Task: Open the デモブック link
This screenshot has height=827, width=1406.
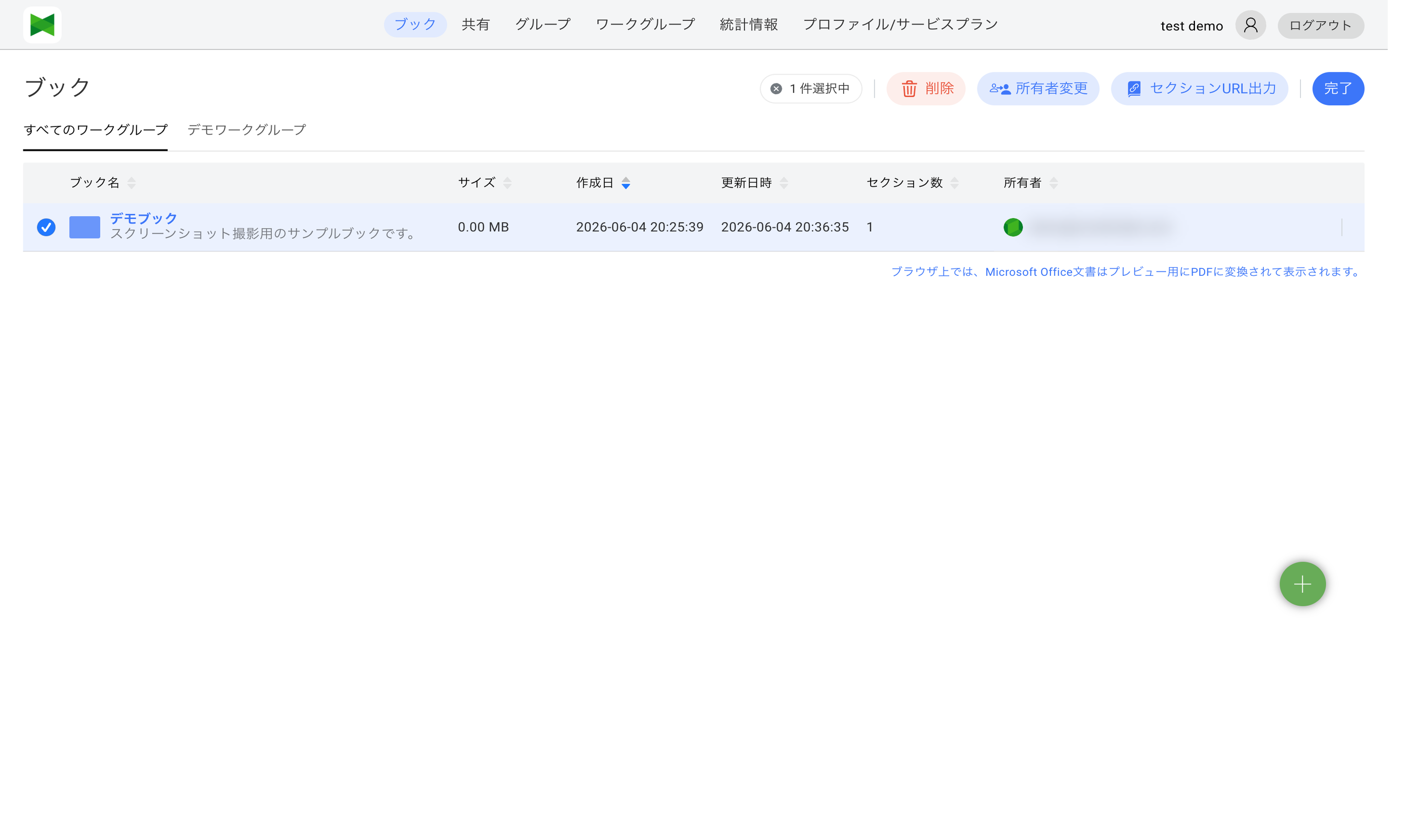Action: (x=144, y=219)
